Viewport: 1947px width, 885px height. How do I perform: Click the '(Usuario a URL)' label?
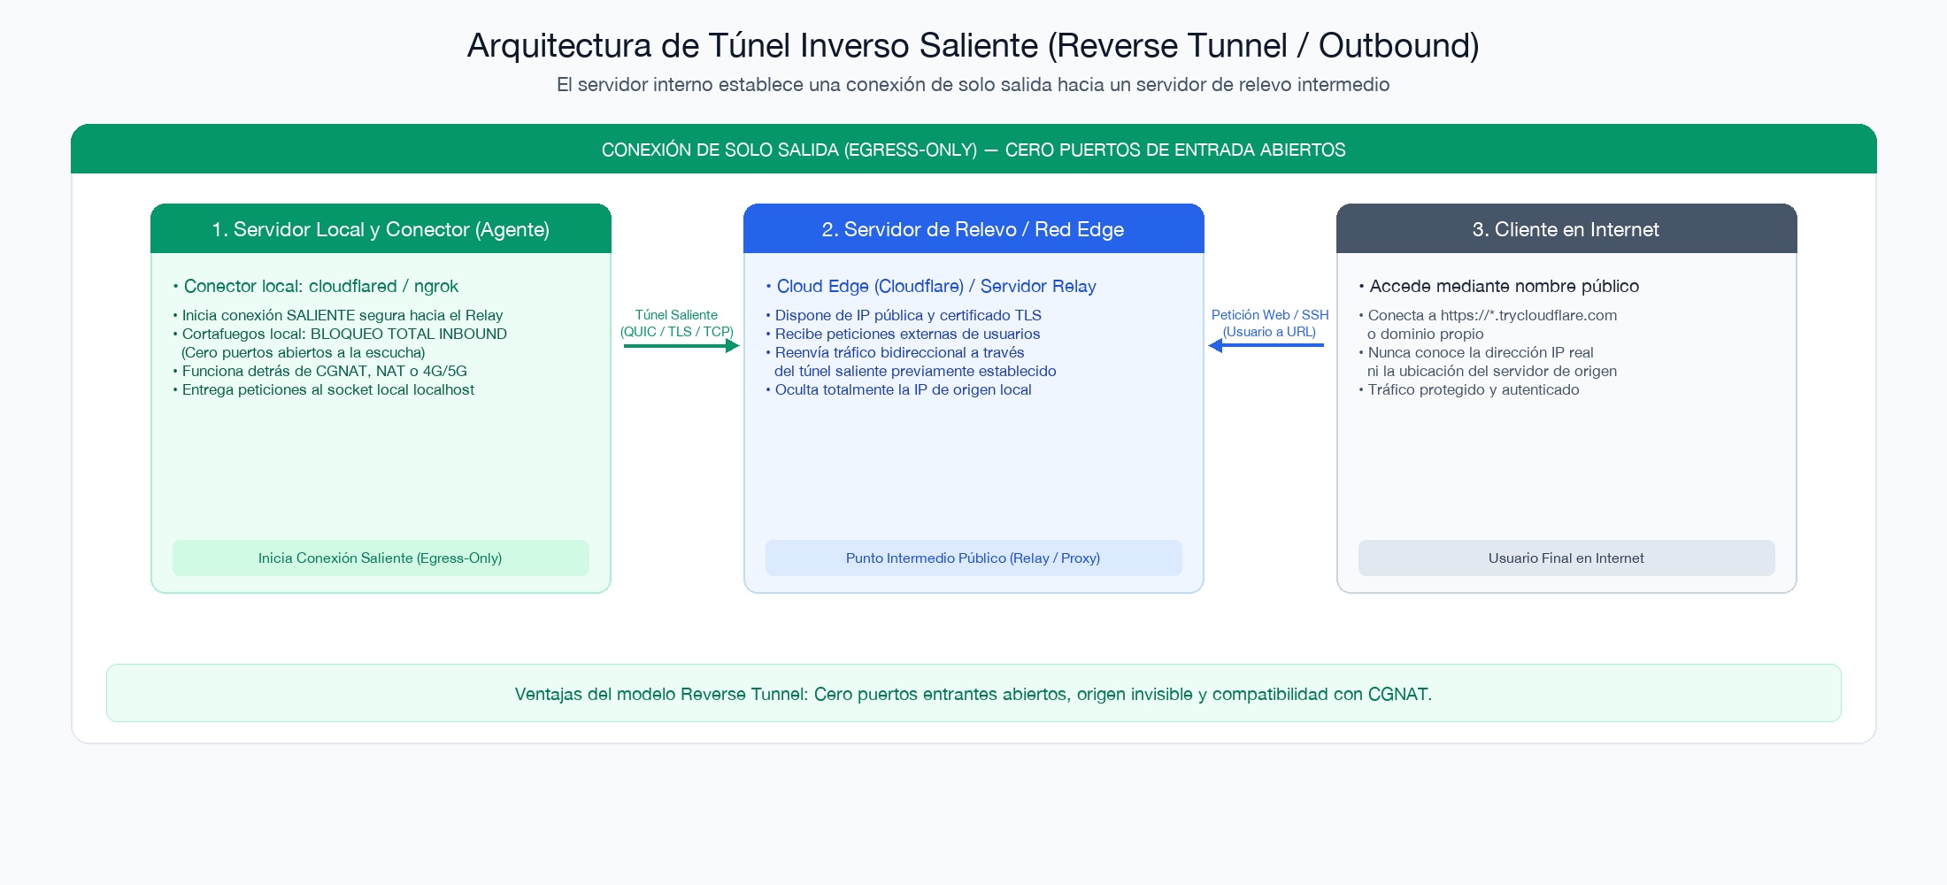[x=1269, y=332]
